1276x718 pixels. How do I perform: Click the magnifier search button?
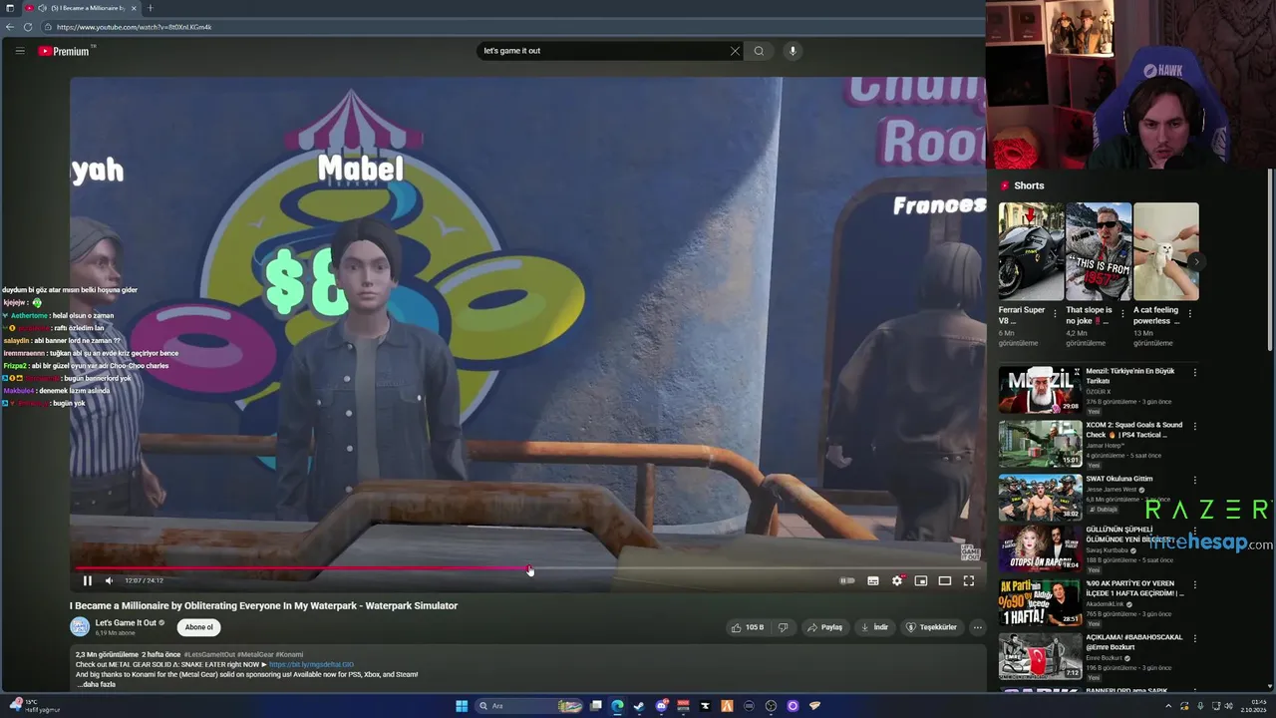tap(759, 51)
